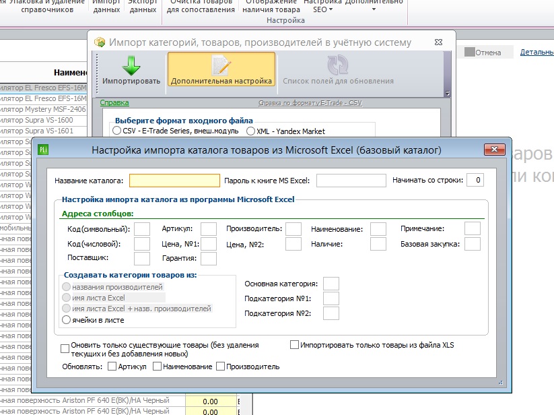This screenshot has height=415, width=554.
Task: Click the Код(числовой) column address box
Action: pos(142,244)
